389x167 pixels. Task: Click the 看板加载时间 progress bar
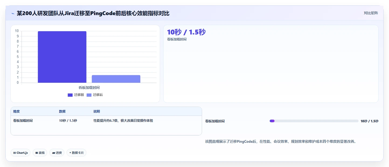pos(314,121)
